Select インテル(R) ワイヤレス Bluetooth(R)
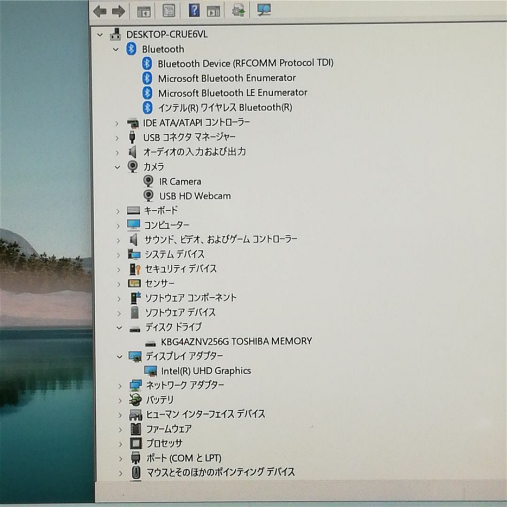The height and width of the screenshot is (507, 507). (x=225, y=108)
